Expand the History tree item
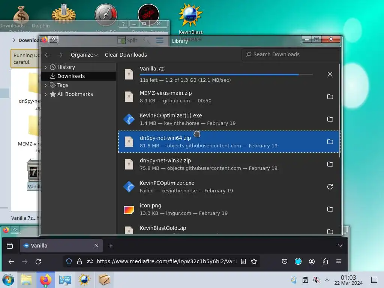The image size is (384, 288). pyautogui.click(x=45, y=67)
